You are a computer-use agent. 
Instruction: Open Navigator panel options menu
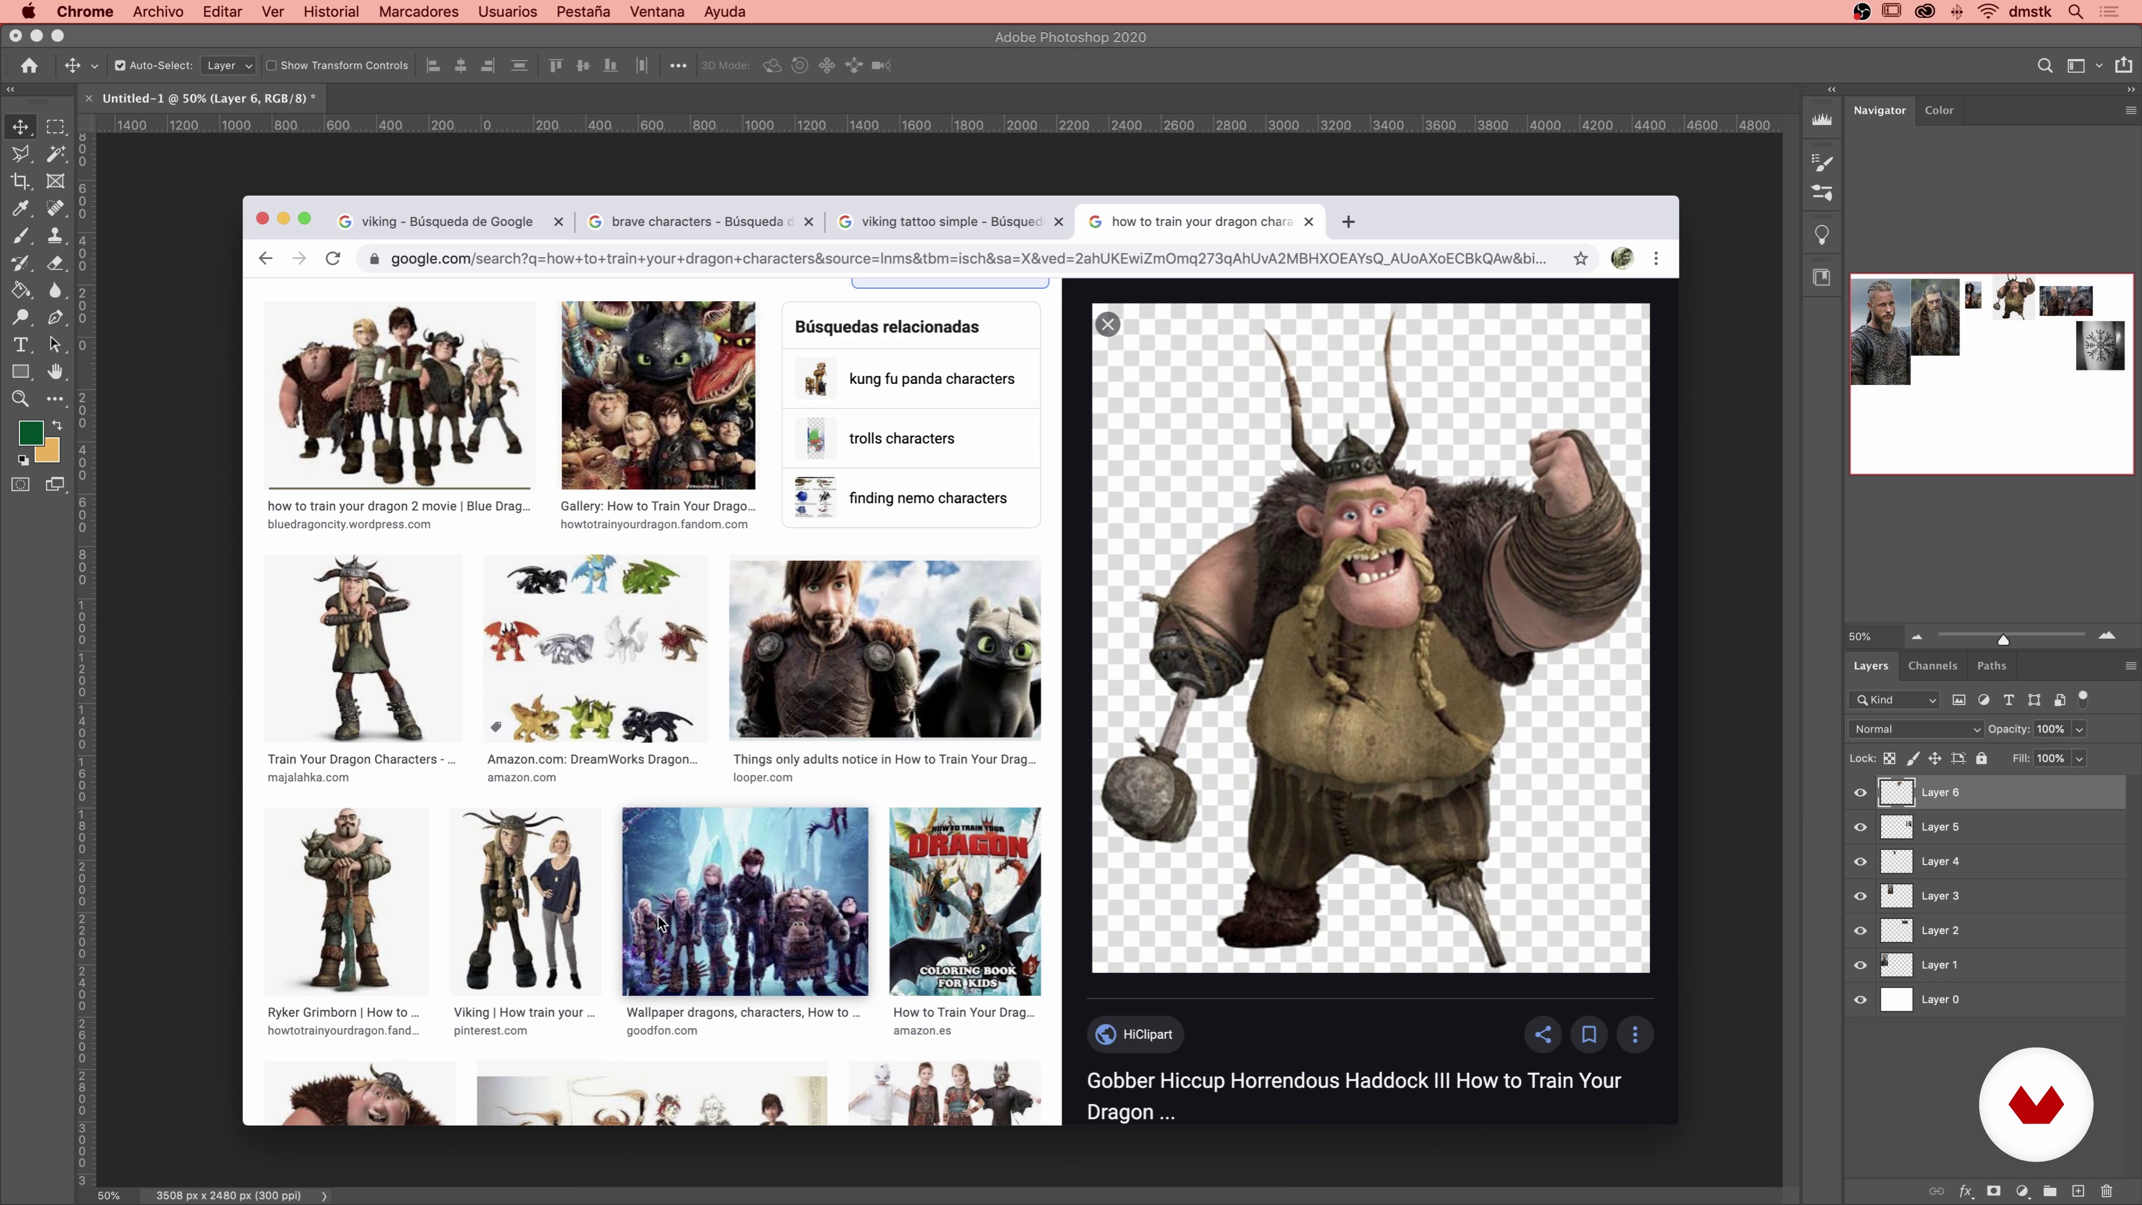(2130, 110)
